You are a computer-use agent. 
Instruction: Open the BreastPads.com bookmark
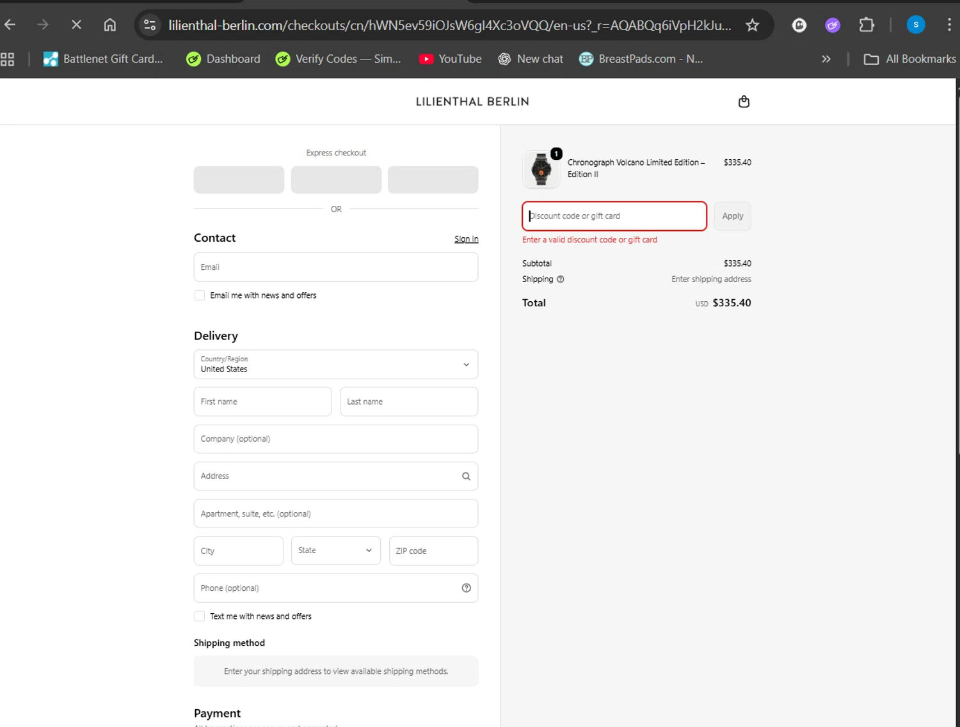pos(641,59)
